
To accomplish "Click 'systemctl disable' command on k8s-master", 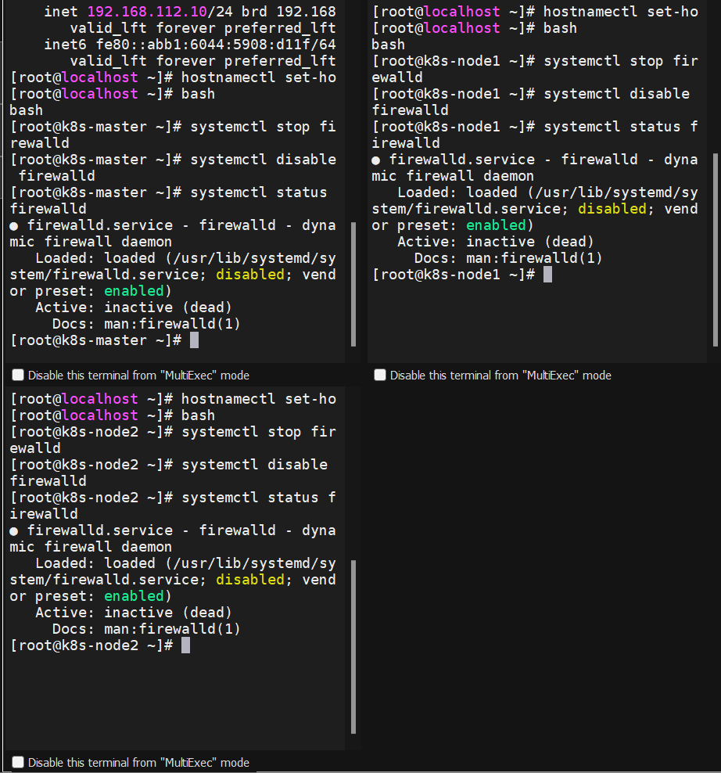I will pos(264,160).
